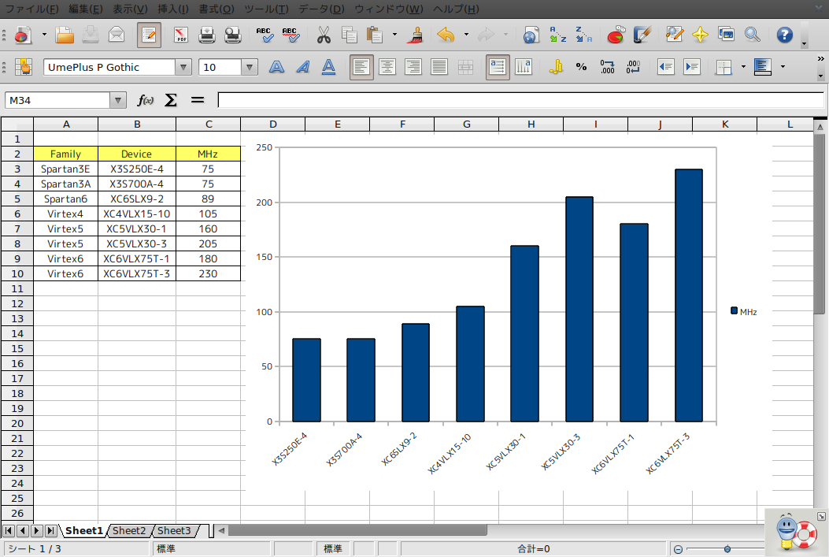Viewport: 829px width, 557px height.
Task: Print file directly
Action: coord(207,35)
